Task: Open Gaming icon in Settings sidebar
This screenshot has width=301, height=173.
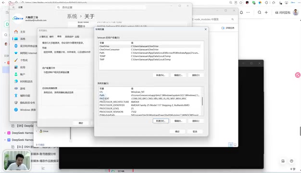Action: tap(16, 88)
